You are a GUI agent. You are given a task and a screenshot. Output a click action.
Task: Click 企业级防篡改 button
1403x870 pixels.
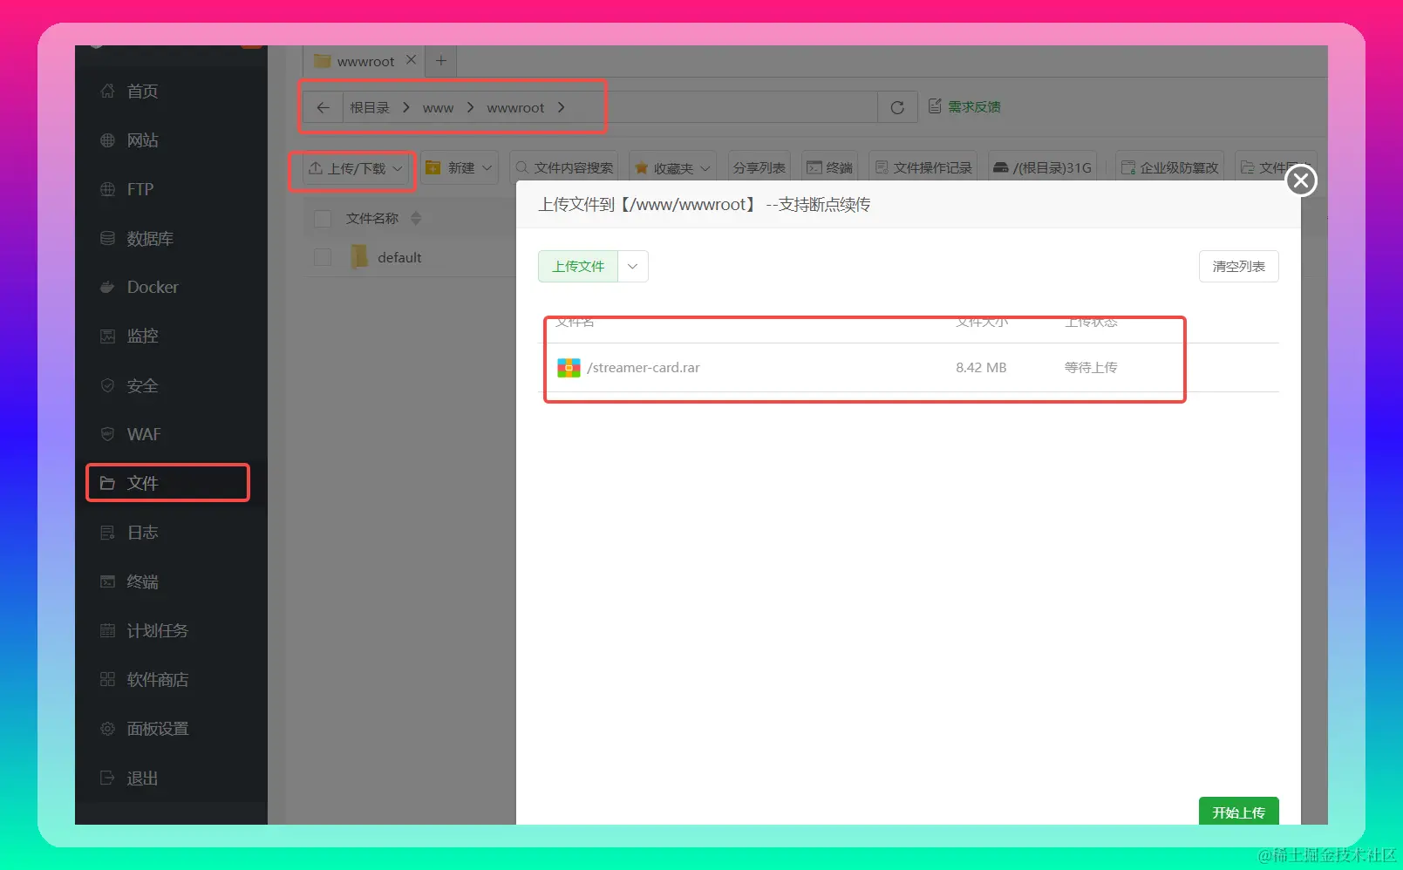click(1169, 168)
